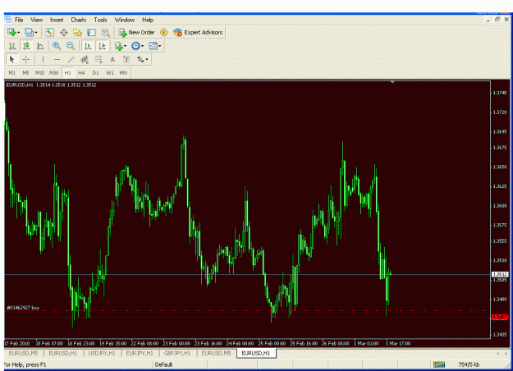
Task: Click the connection bars icon in status bar
Action: tap(439, 364)
